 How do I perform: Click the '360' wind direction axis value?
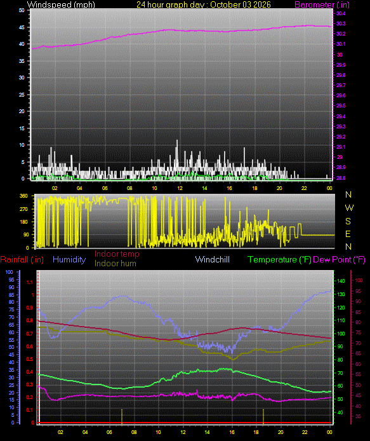pyautogui.click(x=24, y=196)
